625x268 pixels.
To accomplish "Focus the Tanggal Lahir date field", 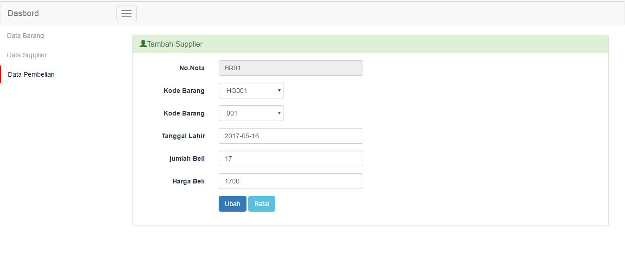I will click(291, 136).
